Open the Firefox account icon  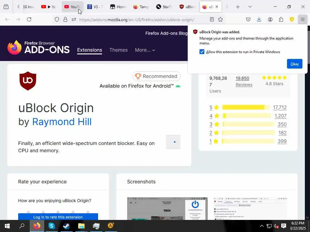point(270,19)
